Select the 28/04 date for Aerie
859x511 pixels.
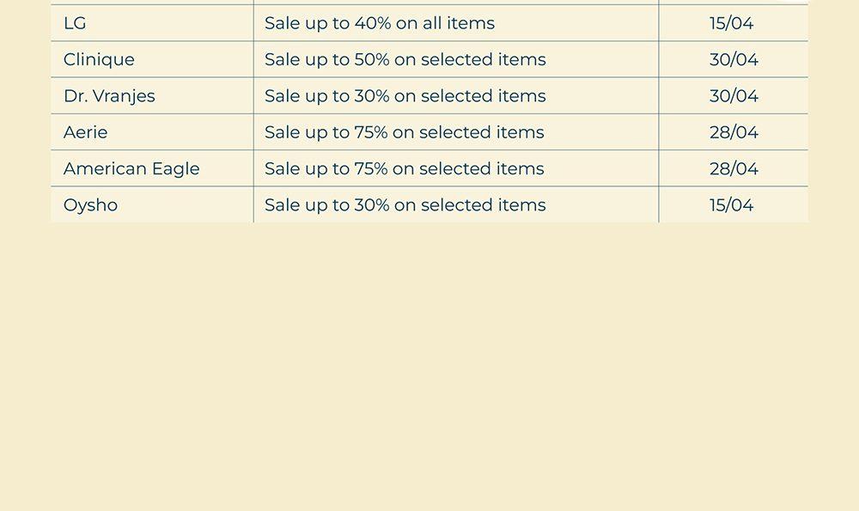734,132
